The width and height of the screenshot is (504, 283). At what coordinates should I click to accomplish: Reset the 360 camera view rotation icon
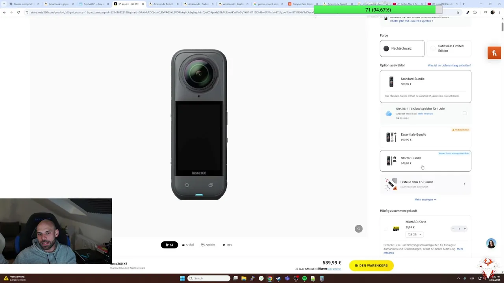point(358,229)
